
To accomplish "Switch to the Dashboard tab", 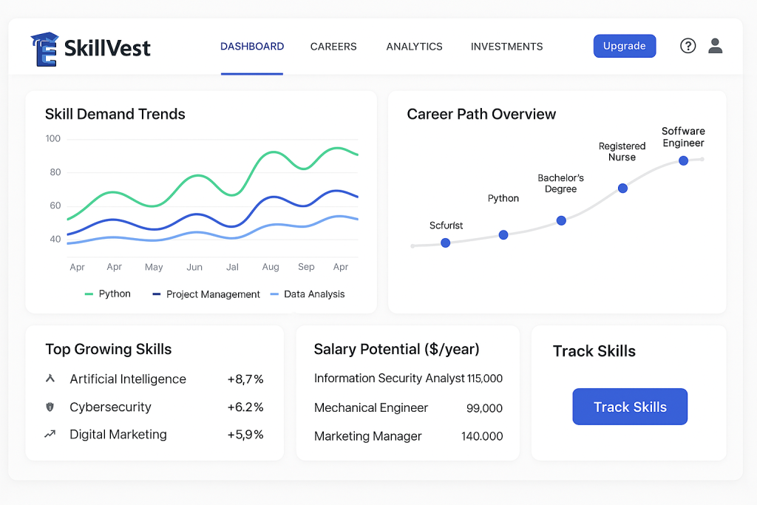I will point(252,47).
